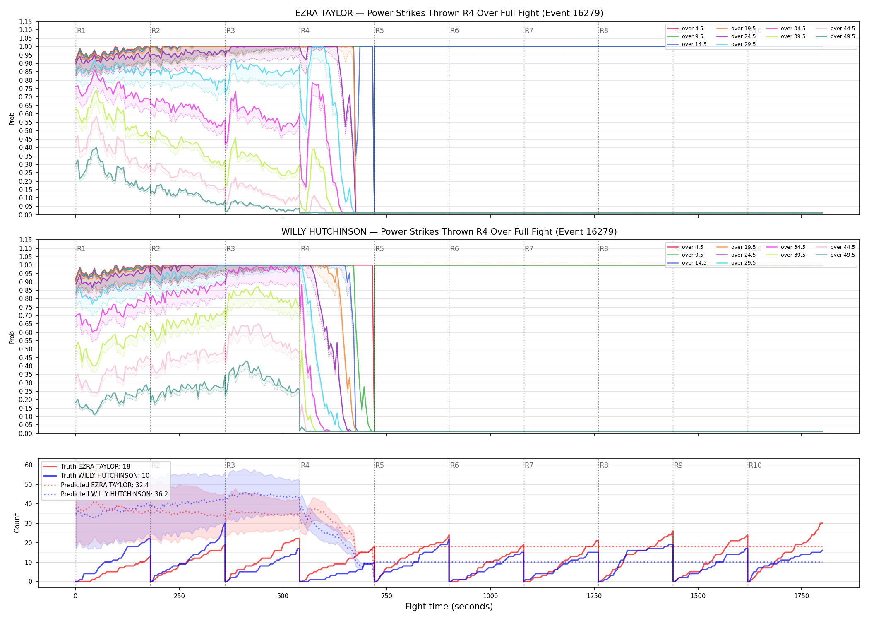Click the EZRA TAYLOR Power Strikes chart title
Screen dimensions: 869x621
tap(449, 13)
